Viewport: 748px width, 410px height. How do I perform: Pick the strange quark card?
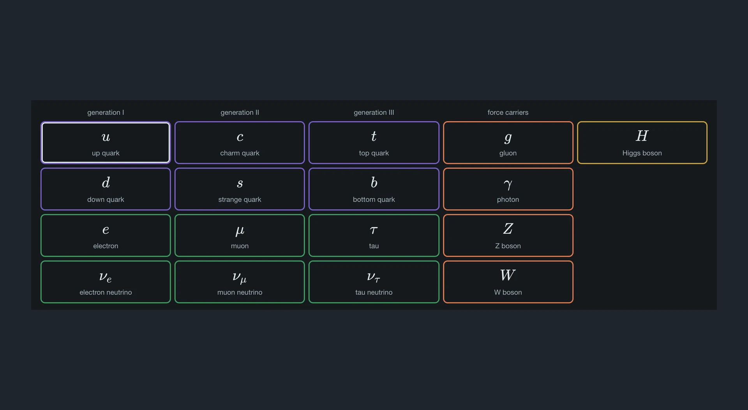pos(240,189)
